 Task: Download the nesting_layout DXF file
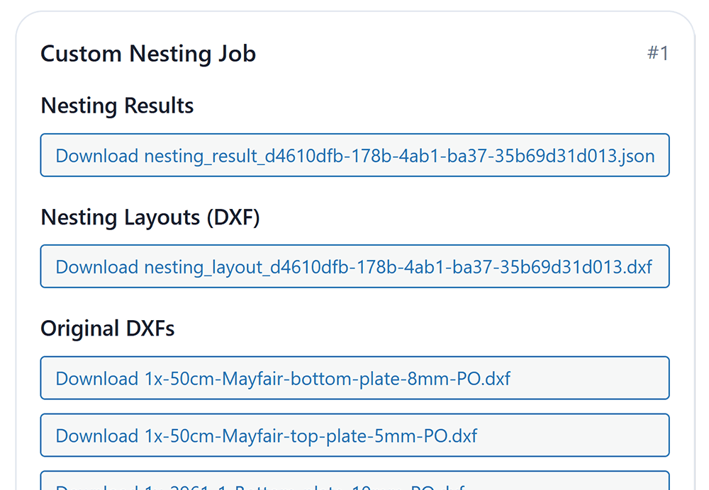(x=354, y=267)
